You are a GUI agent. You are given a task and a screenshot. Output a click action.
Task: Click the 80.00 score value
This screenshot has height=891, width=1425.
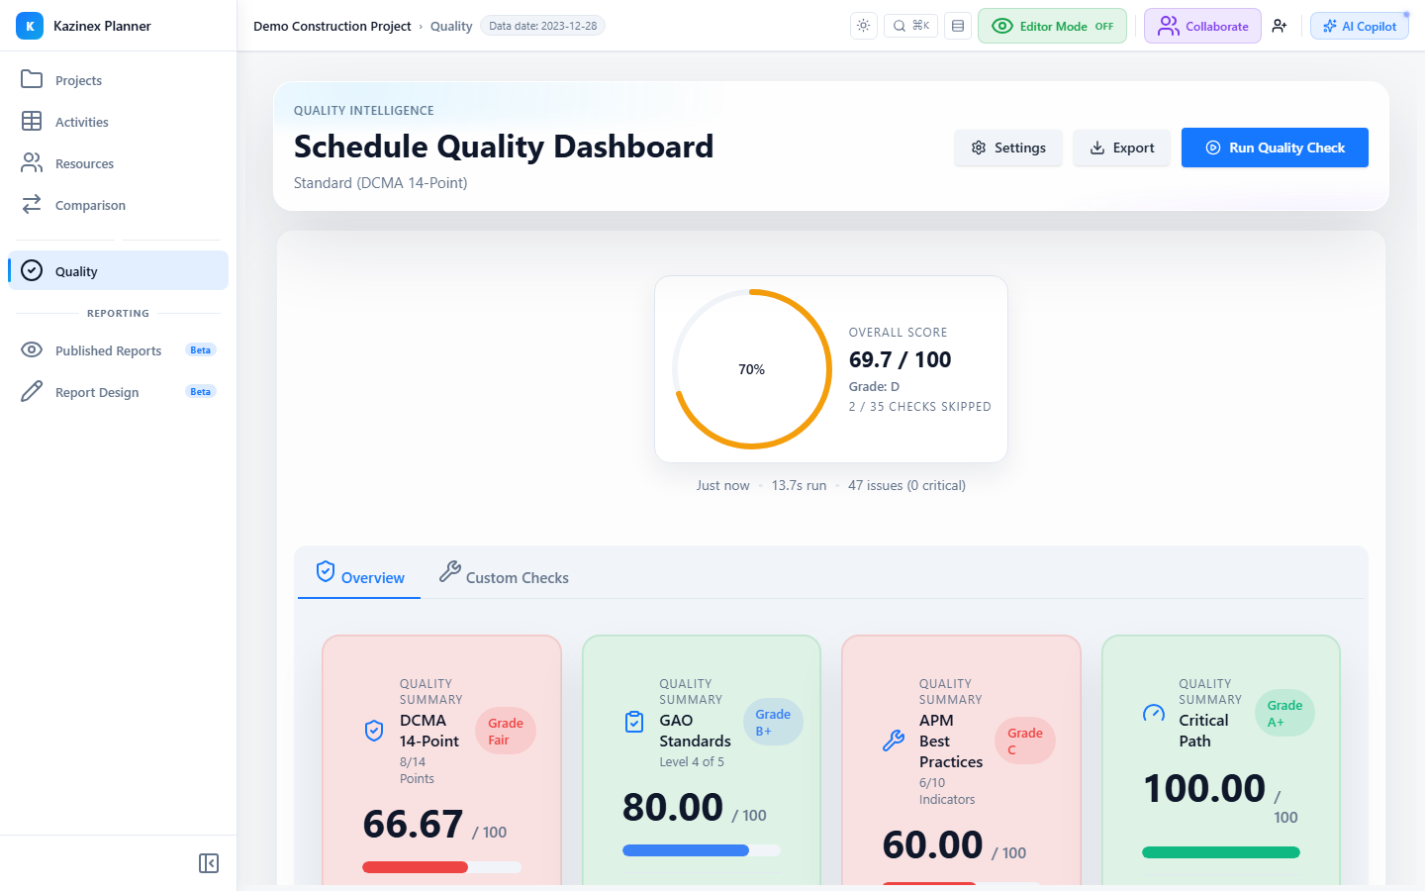pos(673,807)
